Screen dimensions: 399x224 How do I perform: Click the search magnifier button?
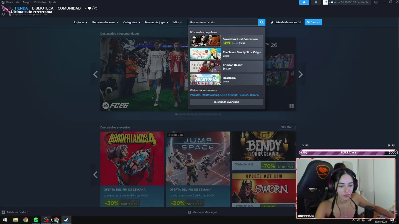tap(262, 22)
